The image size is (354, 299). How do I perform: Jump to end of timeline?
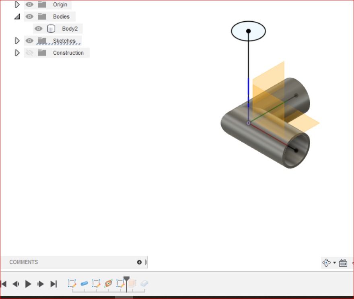pos(54,284)
